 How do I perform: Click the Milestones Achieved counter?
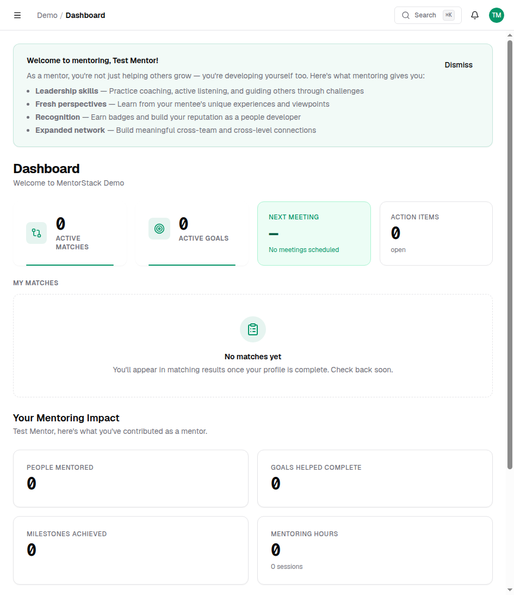[32, 550]
